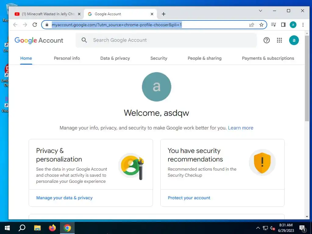Close the Google Account tab
This screenshot has width=312, height=234.
pyautogui.click(x=152, y=14)
